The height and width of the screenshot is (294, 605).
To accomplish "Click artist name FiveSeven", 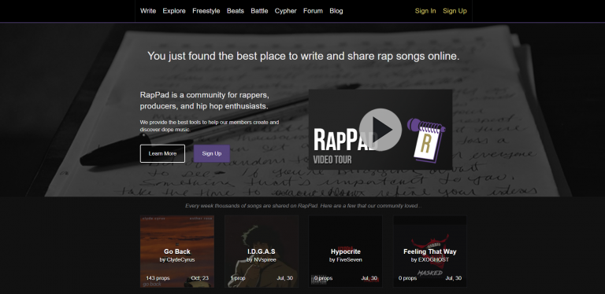I will [x=349, y=259].
